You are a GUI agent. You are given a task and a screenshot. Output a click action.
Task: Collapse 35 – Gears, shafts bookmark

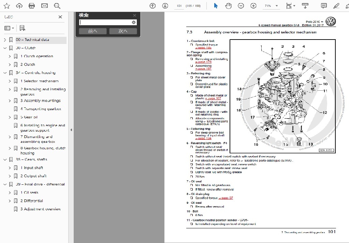(5, 160)
